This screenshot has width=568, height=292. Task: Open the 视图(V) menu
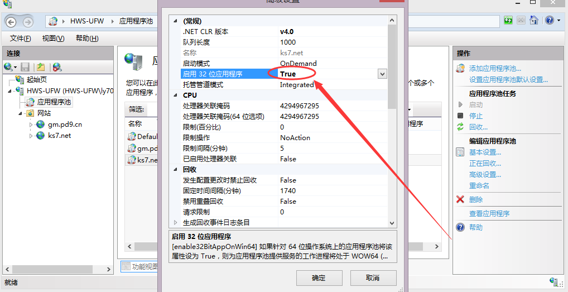click(x=53, y=39)
